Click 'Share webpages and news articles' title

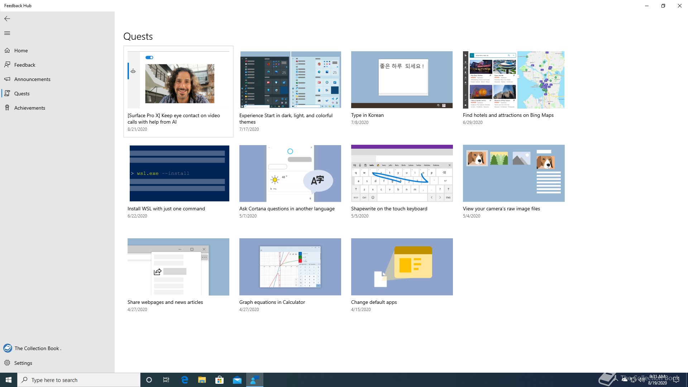(165, 302)
